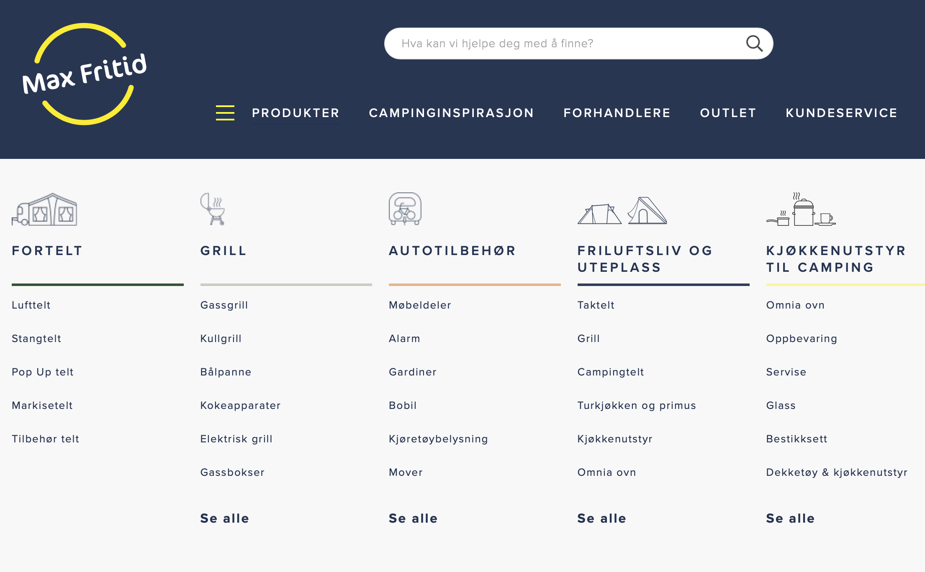Click the Max Fritid logo
925x572 pixels.
coord(84,74)
